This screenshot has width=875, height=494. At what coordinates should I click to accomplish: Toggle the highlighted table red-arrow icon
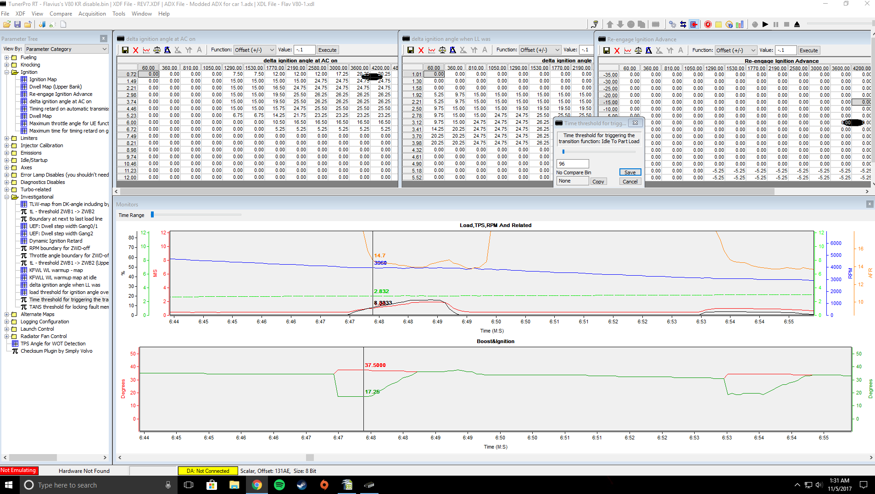click(694, 24)
